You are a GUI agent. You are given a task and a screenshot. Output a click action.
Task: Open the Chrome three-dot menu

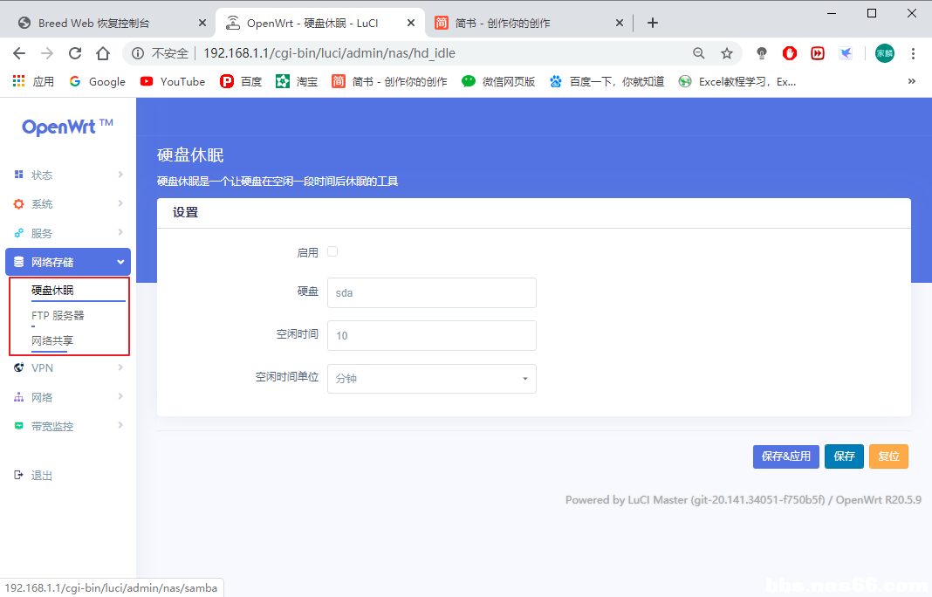click(x=914, y=52)
